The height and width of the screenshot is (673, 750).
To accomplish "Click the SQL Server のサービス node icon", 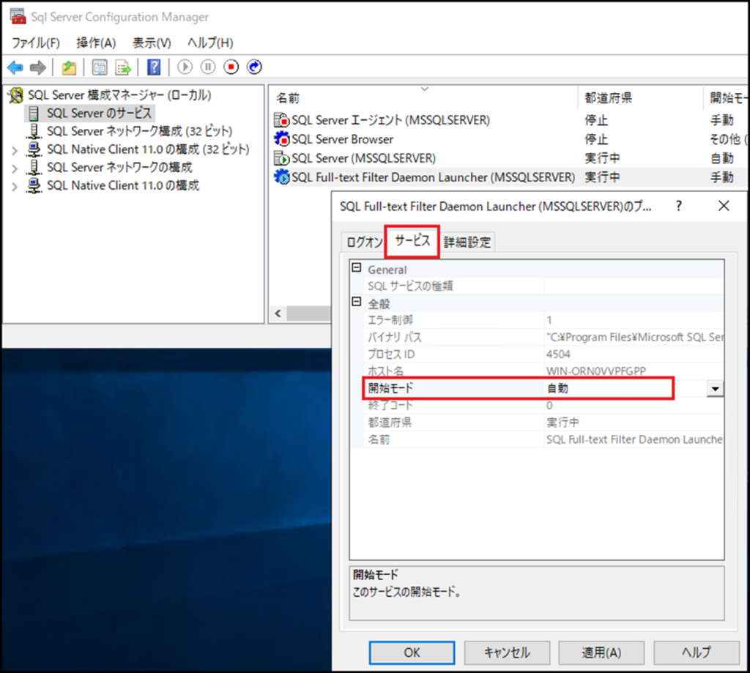I will [34, 114].
